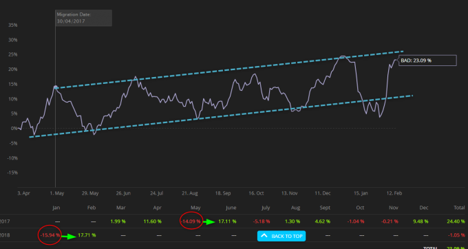Click the green arrow next to -14.09 %

(209, 221)
